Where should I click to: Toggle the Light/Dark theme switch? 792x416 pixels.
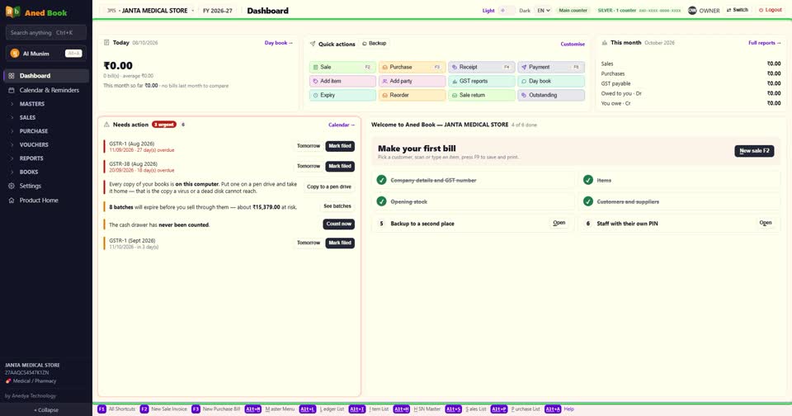pos(507,10)
